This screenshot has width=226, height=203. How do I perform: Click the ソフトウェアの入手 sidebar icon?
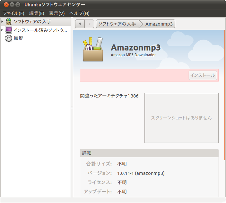tap(9, 22)
